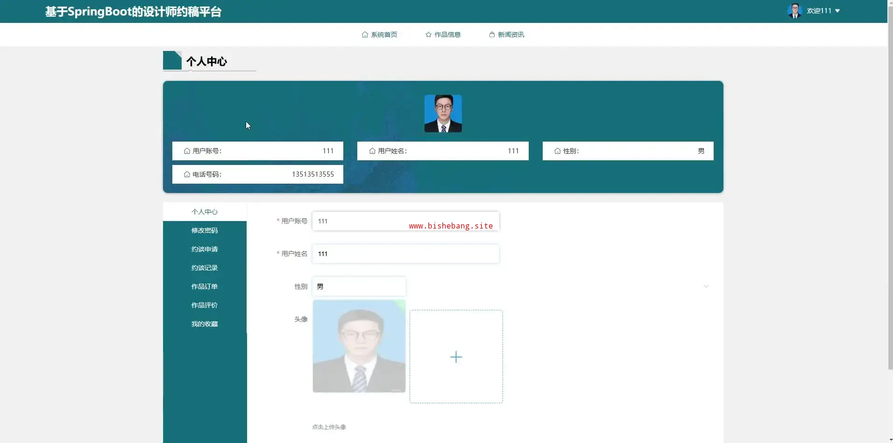Click the plus icon to upload avatar
The height and width of the screenshot is (443, 893).
tap(456, 357)
